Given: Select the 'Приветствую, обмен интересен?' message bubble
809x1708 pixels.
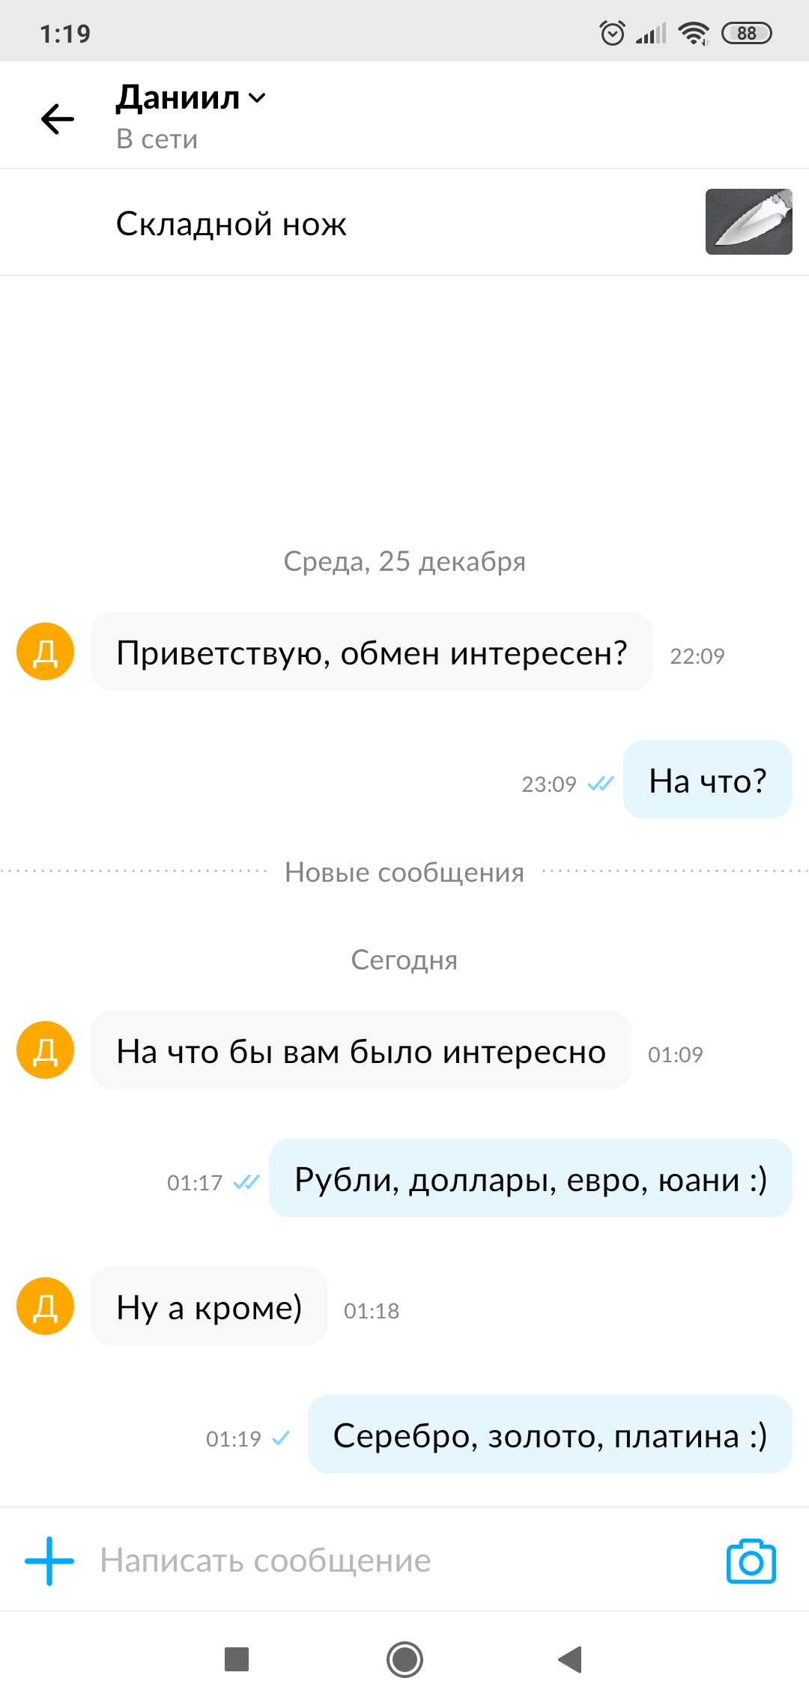Looking at the screenshot, I should (372, 652).
